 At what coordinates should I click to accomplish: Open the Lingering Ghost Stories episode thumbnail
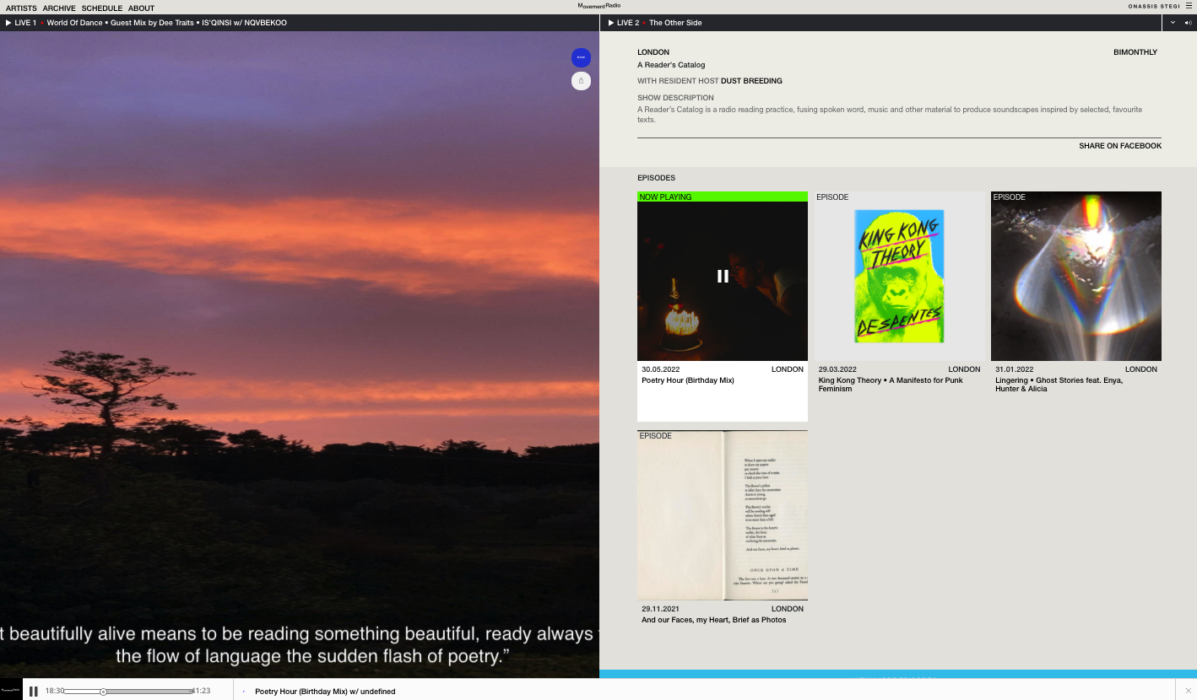[x=1075, y=277]
